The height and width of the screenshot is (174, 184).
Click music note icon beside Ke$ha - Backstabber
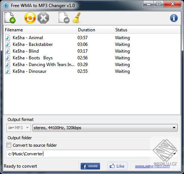coord(7,44)
